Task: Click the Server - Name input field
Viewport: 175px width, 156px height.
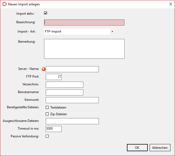Action: click(x=72, y=69)
